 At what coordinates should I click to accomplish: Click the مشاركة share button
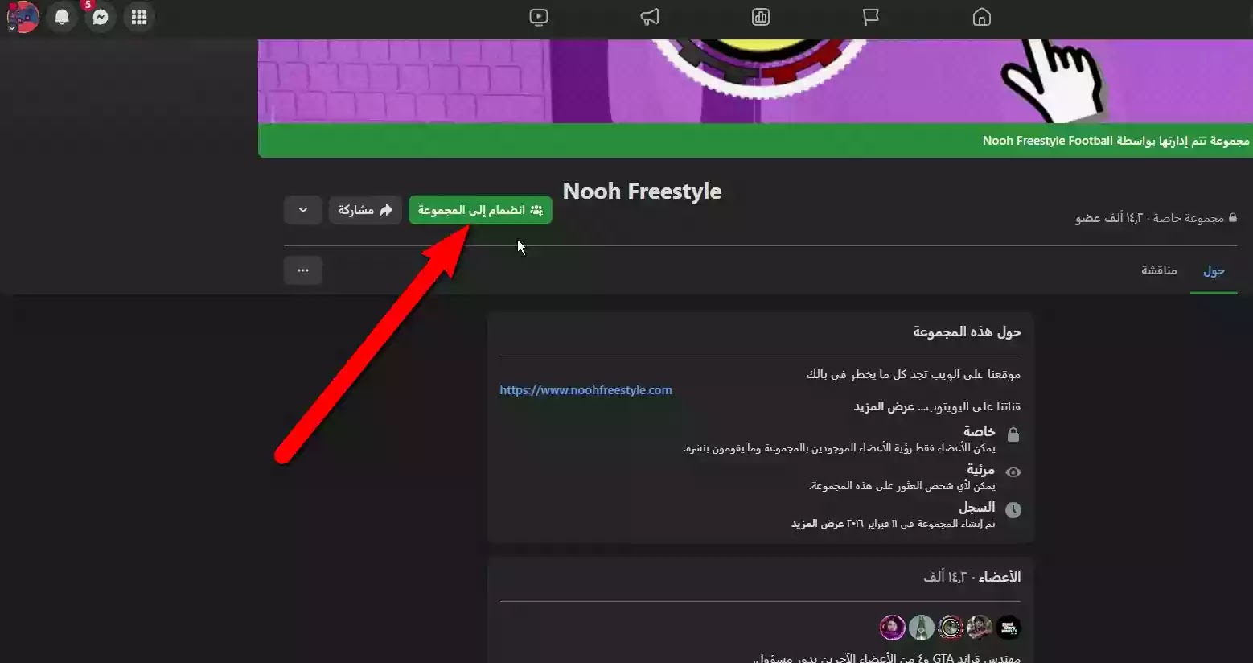coord(365,210)
